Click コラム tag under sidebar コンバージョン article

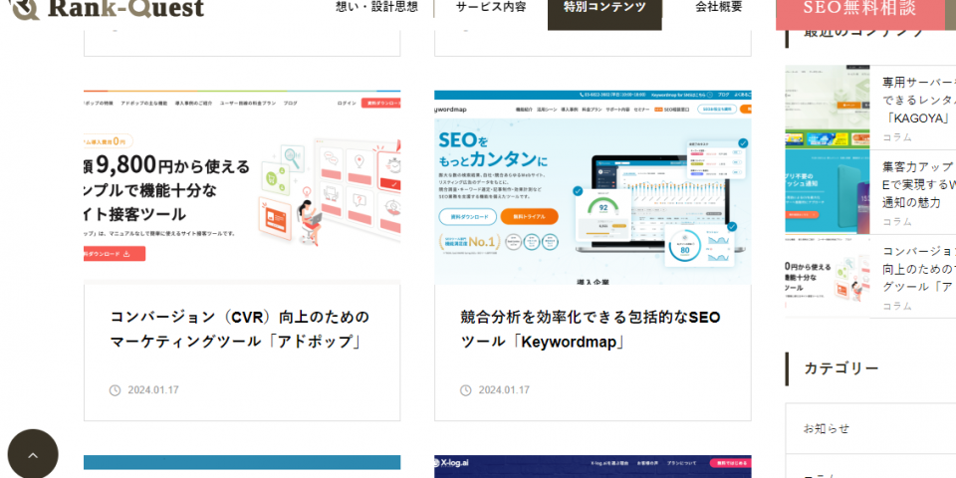[897, 306]
